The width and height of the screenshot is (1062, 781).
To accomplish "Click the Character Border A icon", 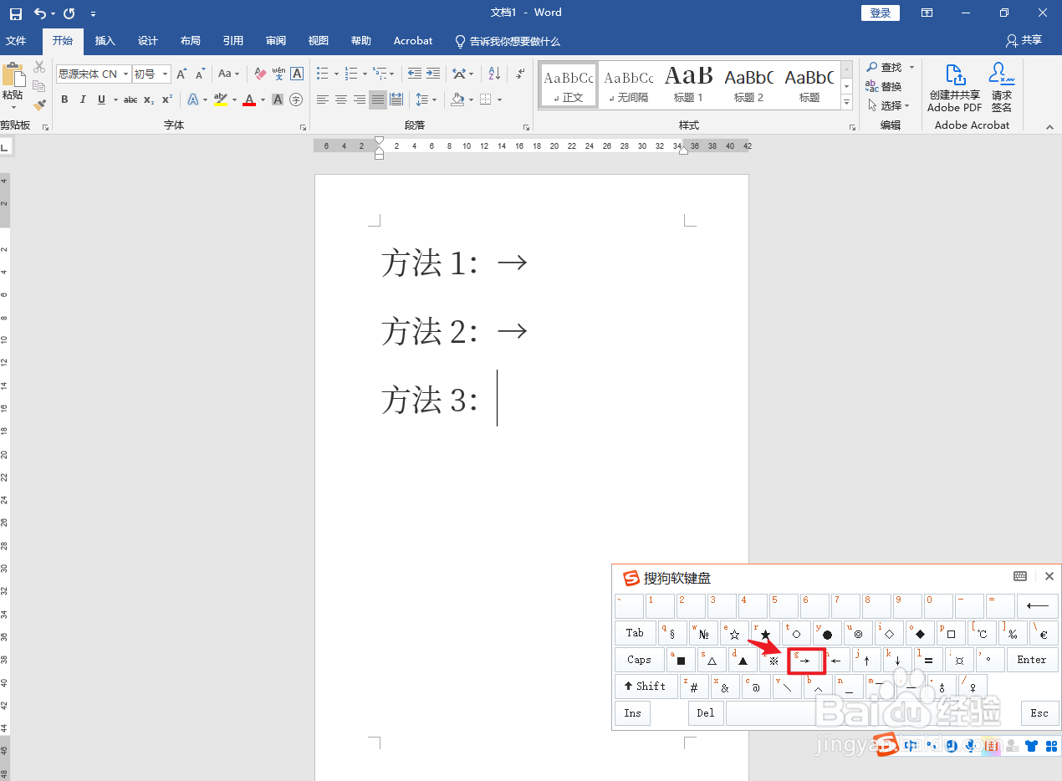I will pos(297,74).
